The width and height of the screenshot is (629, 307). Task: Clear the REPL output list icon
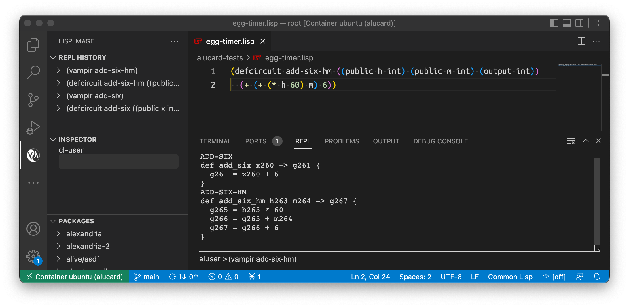[x=571, y=141]
